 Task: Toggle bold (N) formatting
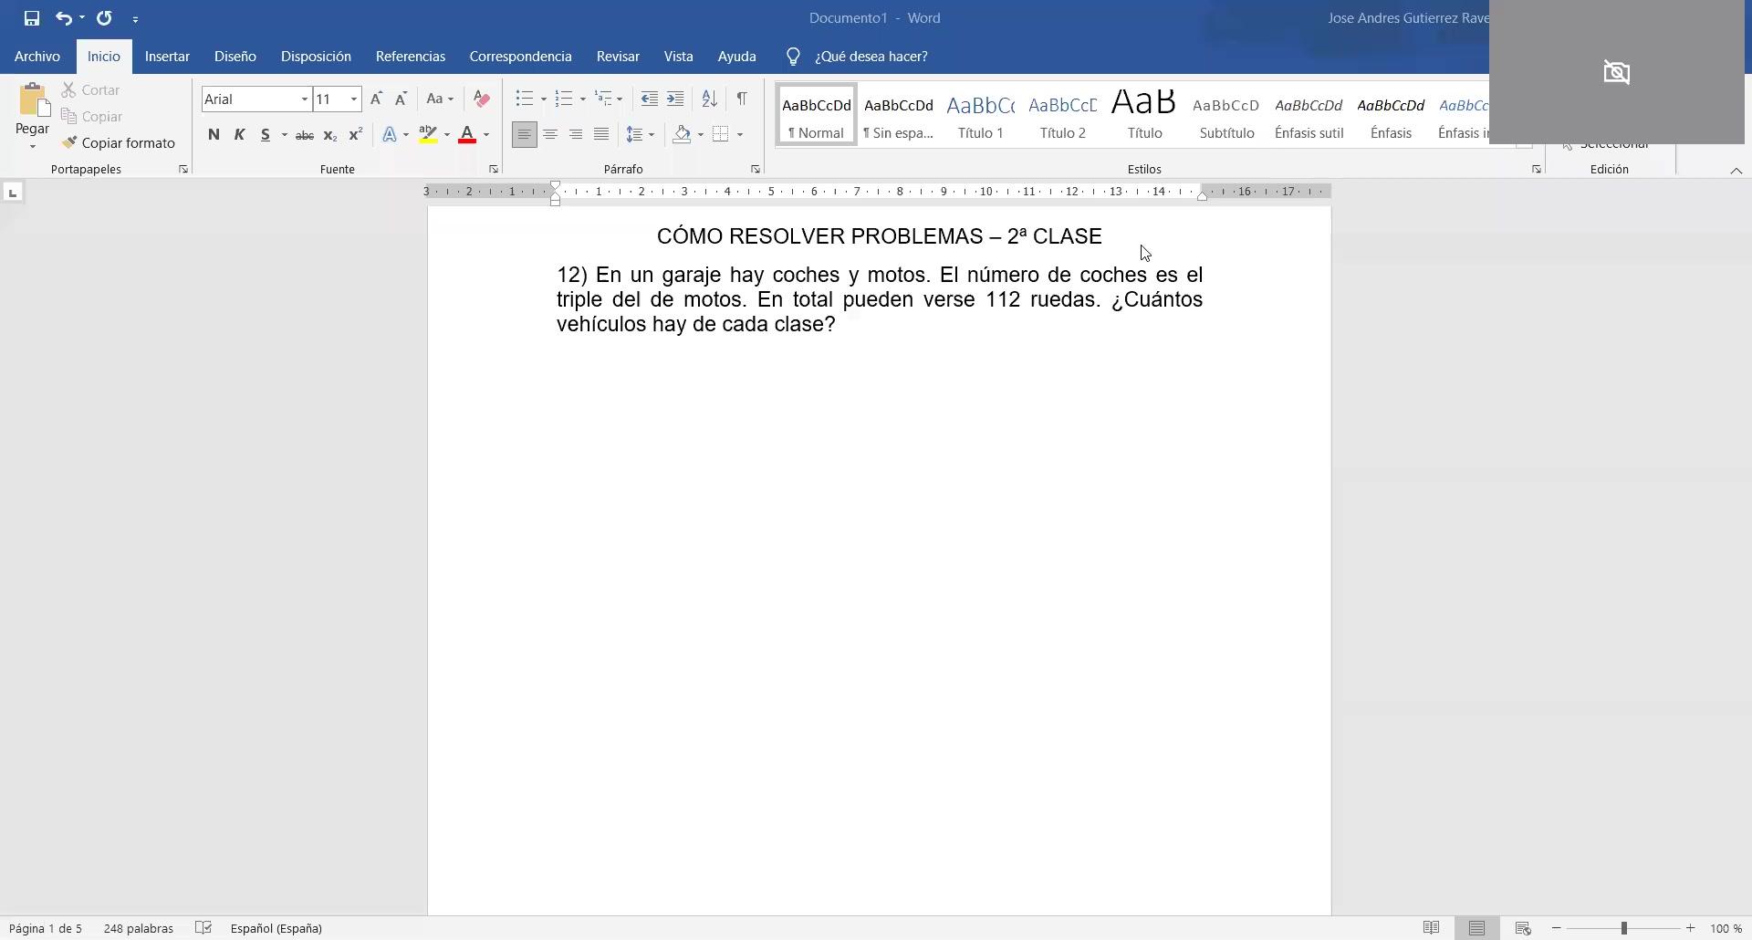[x=214, y=135]
